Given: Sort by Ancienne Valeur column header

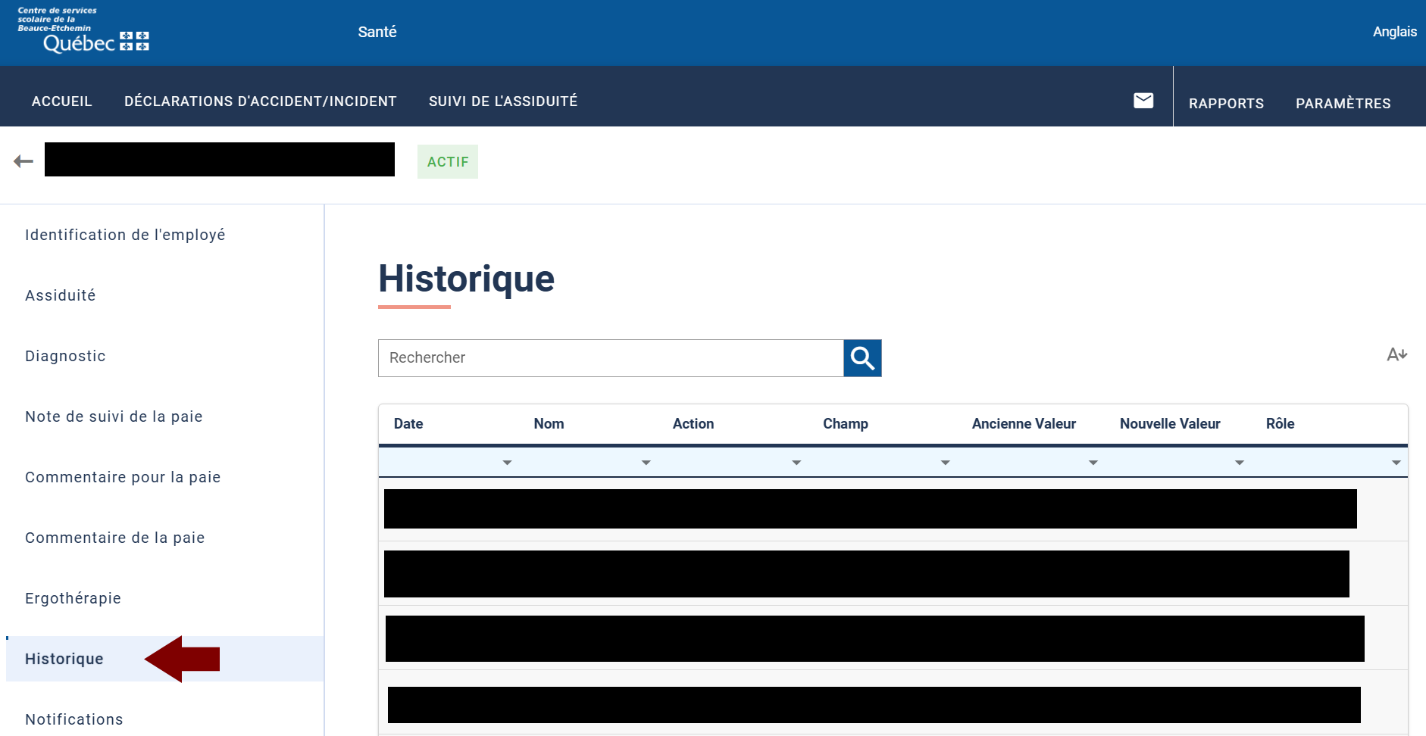Looking at the screenshot, I should pos(1024,424).
